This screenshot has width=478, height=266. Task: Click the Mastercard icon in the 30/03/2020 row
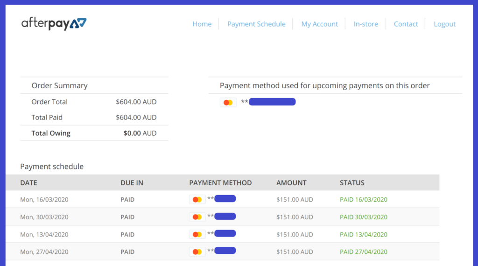(197, 217)
